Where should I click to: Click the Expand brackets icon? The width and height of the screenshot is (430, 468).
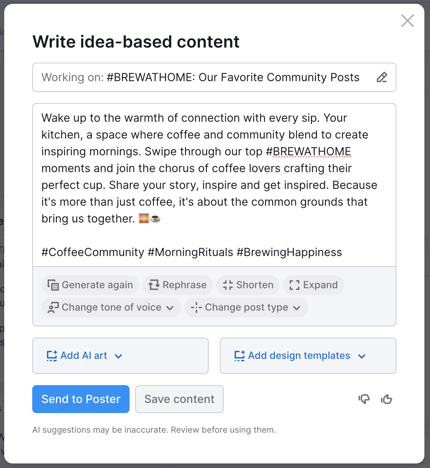click(294, 285)
